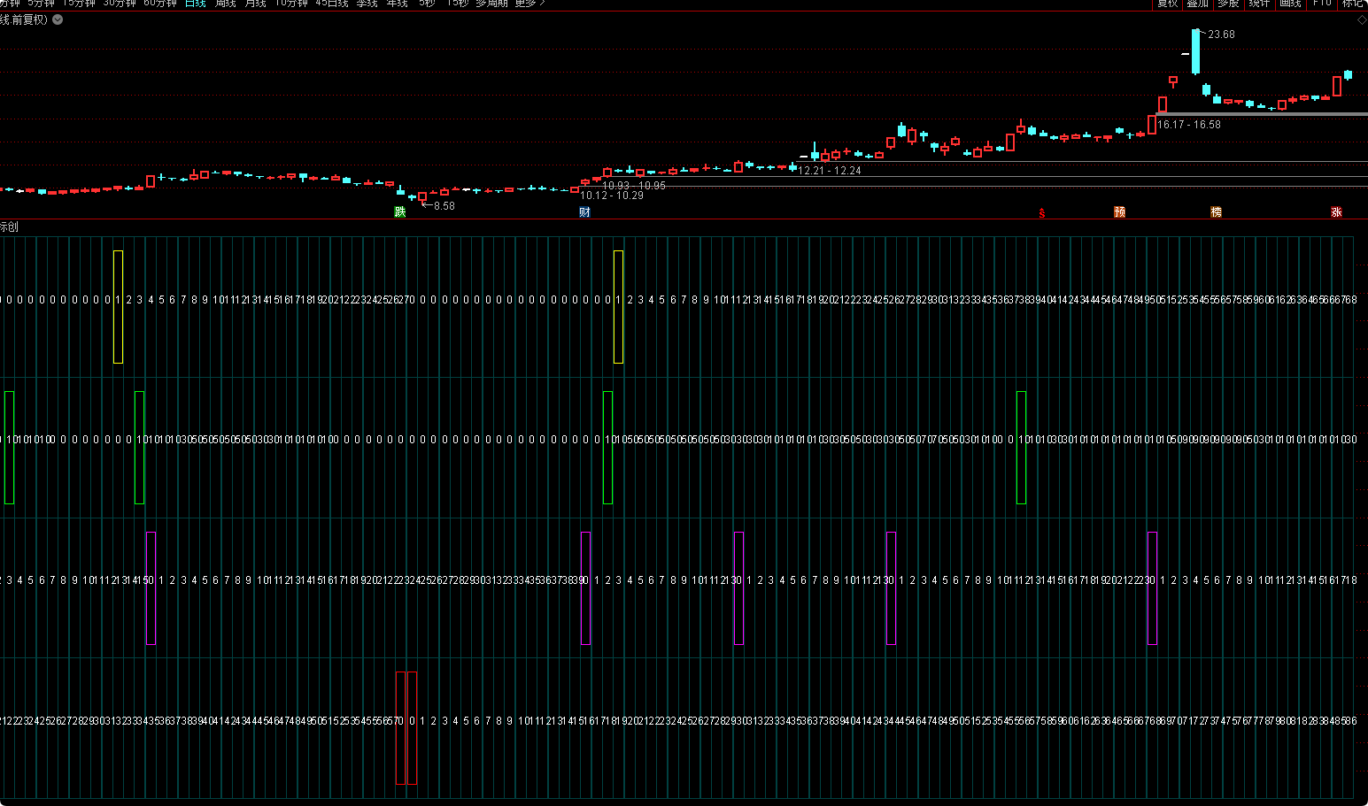Click the blue 财 financial report marker
1368x806 pixels.
point(584,212)
